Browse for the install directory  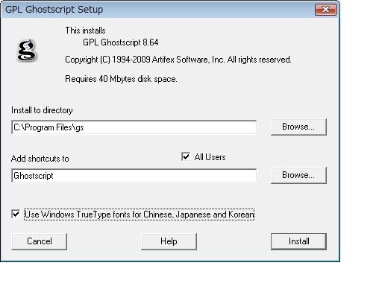coord(298,127)
